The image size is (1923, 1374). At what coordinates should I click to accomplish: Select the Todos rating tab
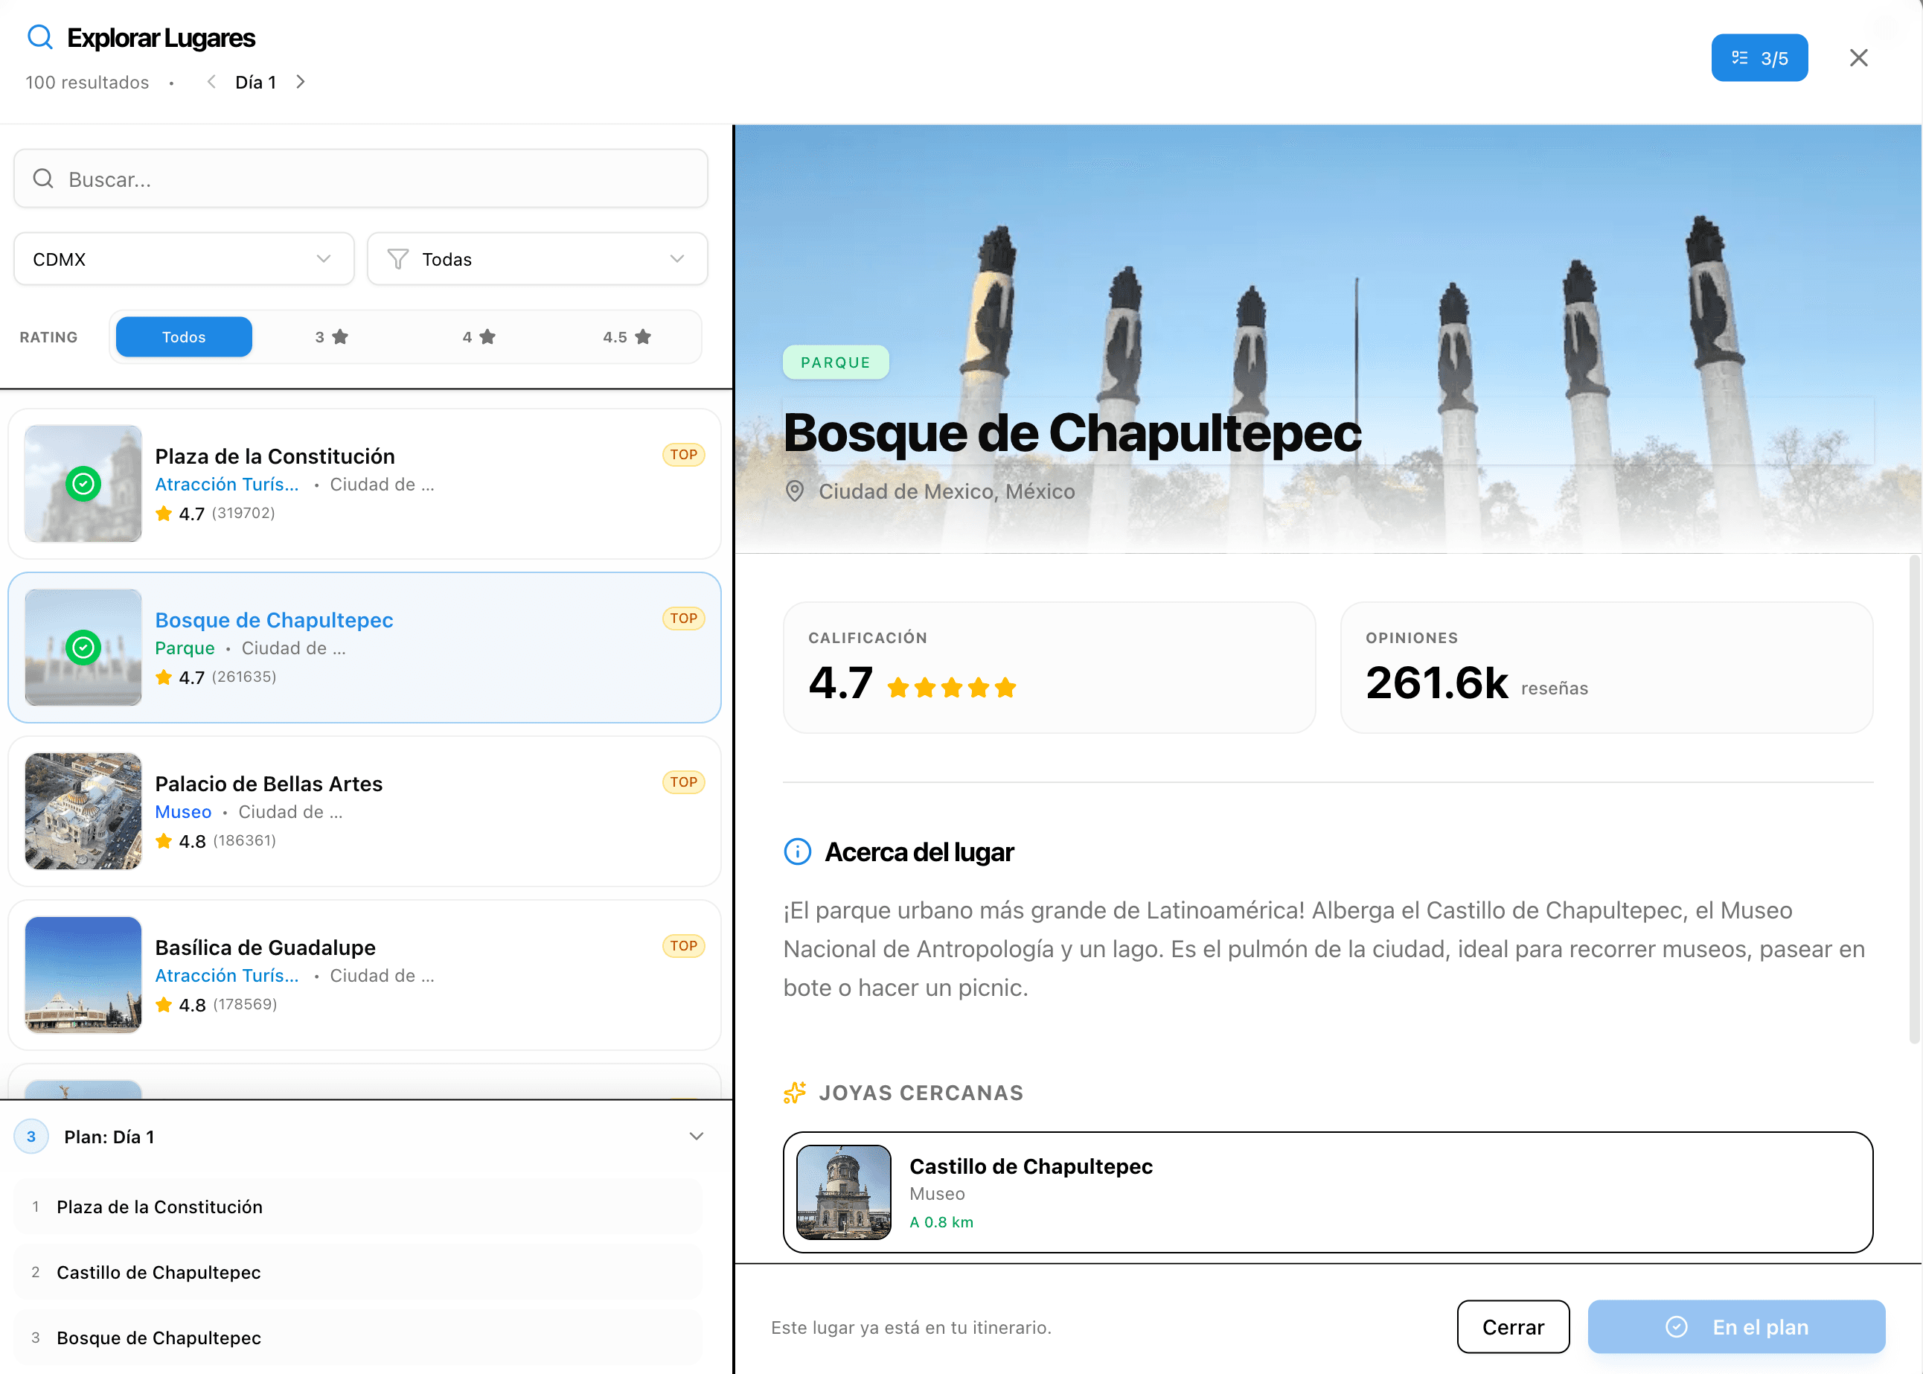coord(184,336)
